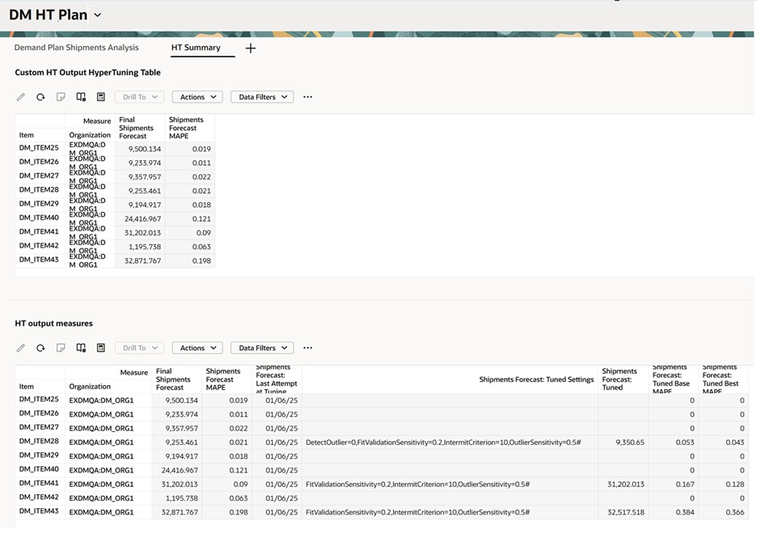Refresh the Custom HT Output HyperTuning Table

40,96
